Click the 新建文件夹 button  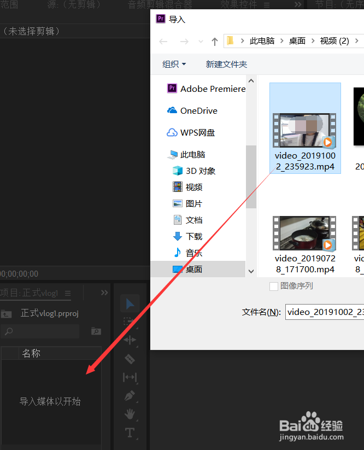point(226,64)
